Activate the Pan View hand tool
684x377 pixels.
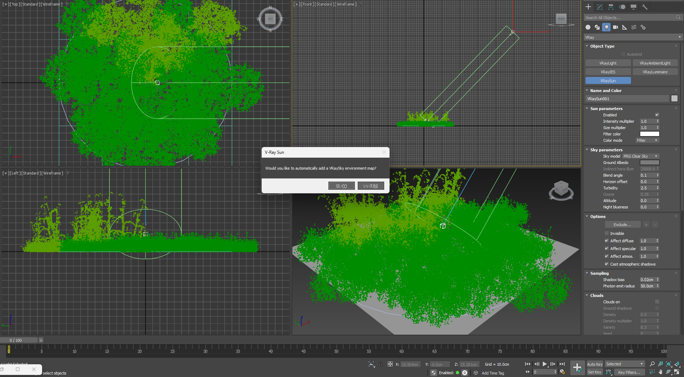point(660,372)
